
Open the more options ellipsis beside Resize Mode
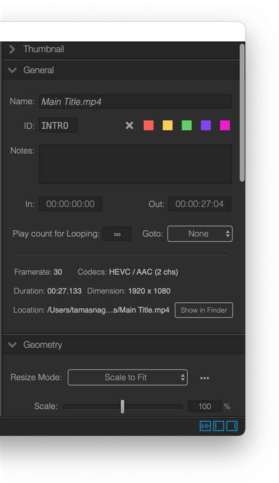(204, 378)
